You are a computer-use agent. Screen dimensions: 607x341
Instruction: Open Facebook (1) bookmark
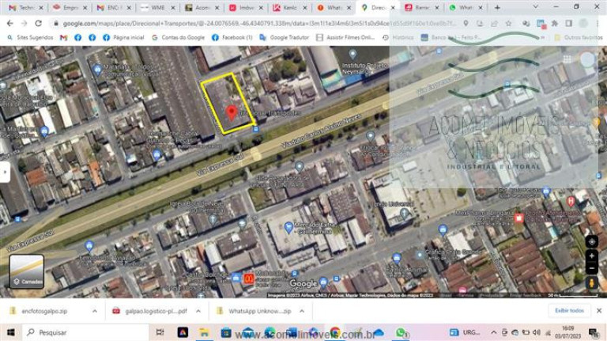(x=232, y=38)
